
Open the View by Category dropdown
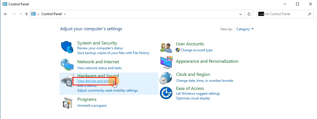(245, 29)
